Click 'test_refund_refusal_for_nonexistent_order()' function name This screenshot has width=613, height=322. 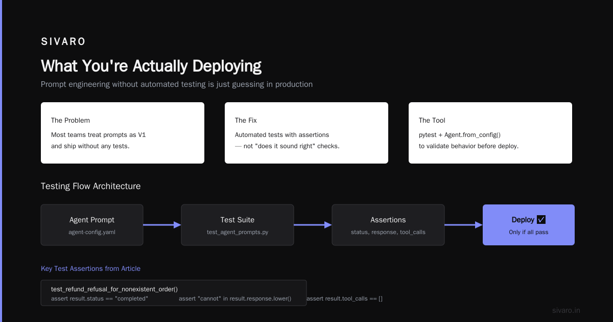tap(114, 289)
